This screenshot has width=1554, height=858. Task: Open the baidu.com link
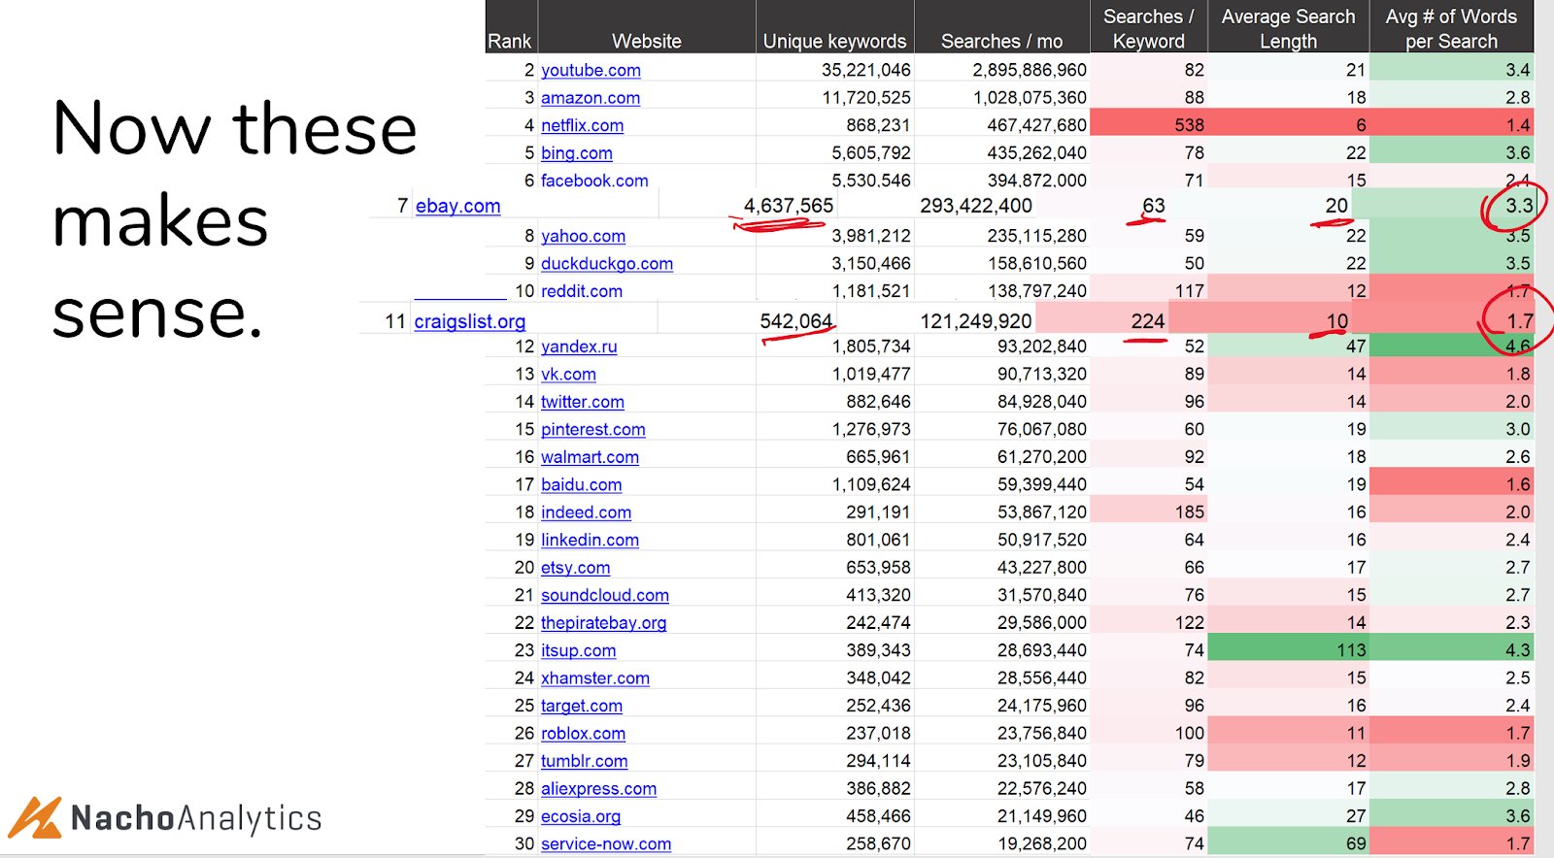coord(582,485)
